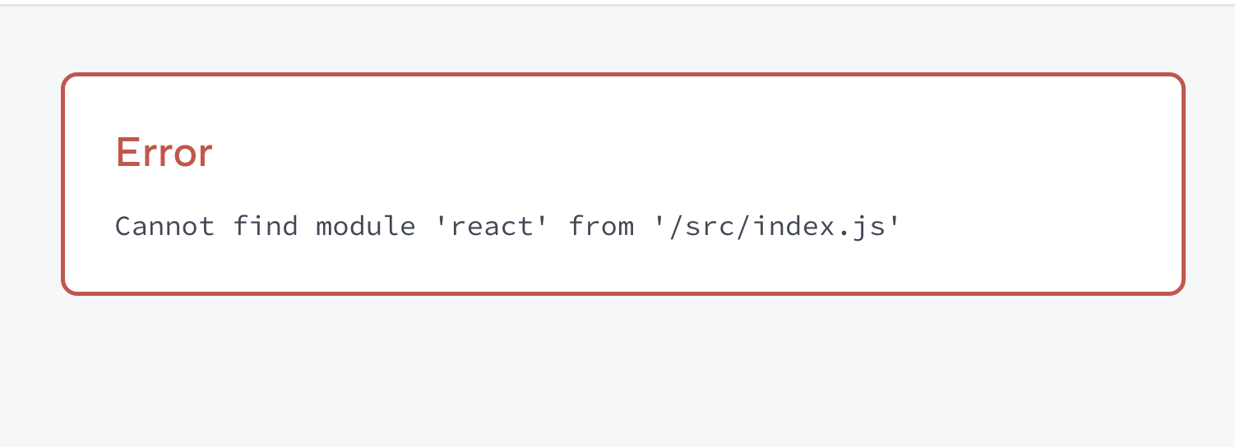
Task: Click the red Error heading
Action: pos(164,153)
